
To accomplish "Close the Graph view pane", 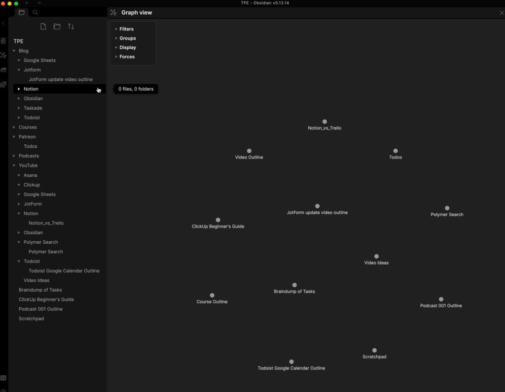I will [x=502, y=13].
